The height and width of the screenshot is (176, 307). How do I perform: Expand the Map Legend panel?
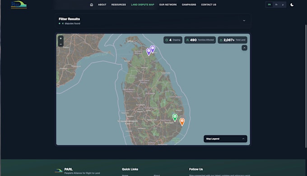coord(225,139)
